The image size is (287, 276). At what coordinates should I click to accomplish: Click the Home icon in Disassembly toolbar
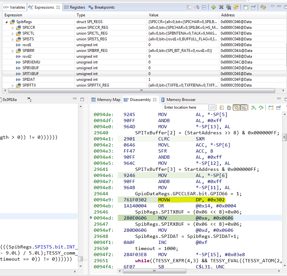[x=229, y=107]
